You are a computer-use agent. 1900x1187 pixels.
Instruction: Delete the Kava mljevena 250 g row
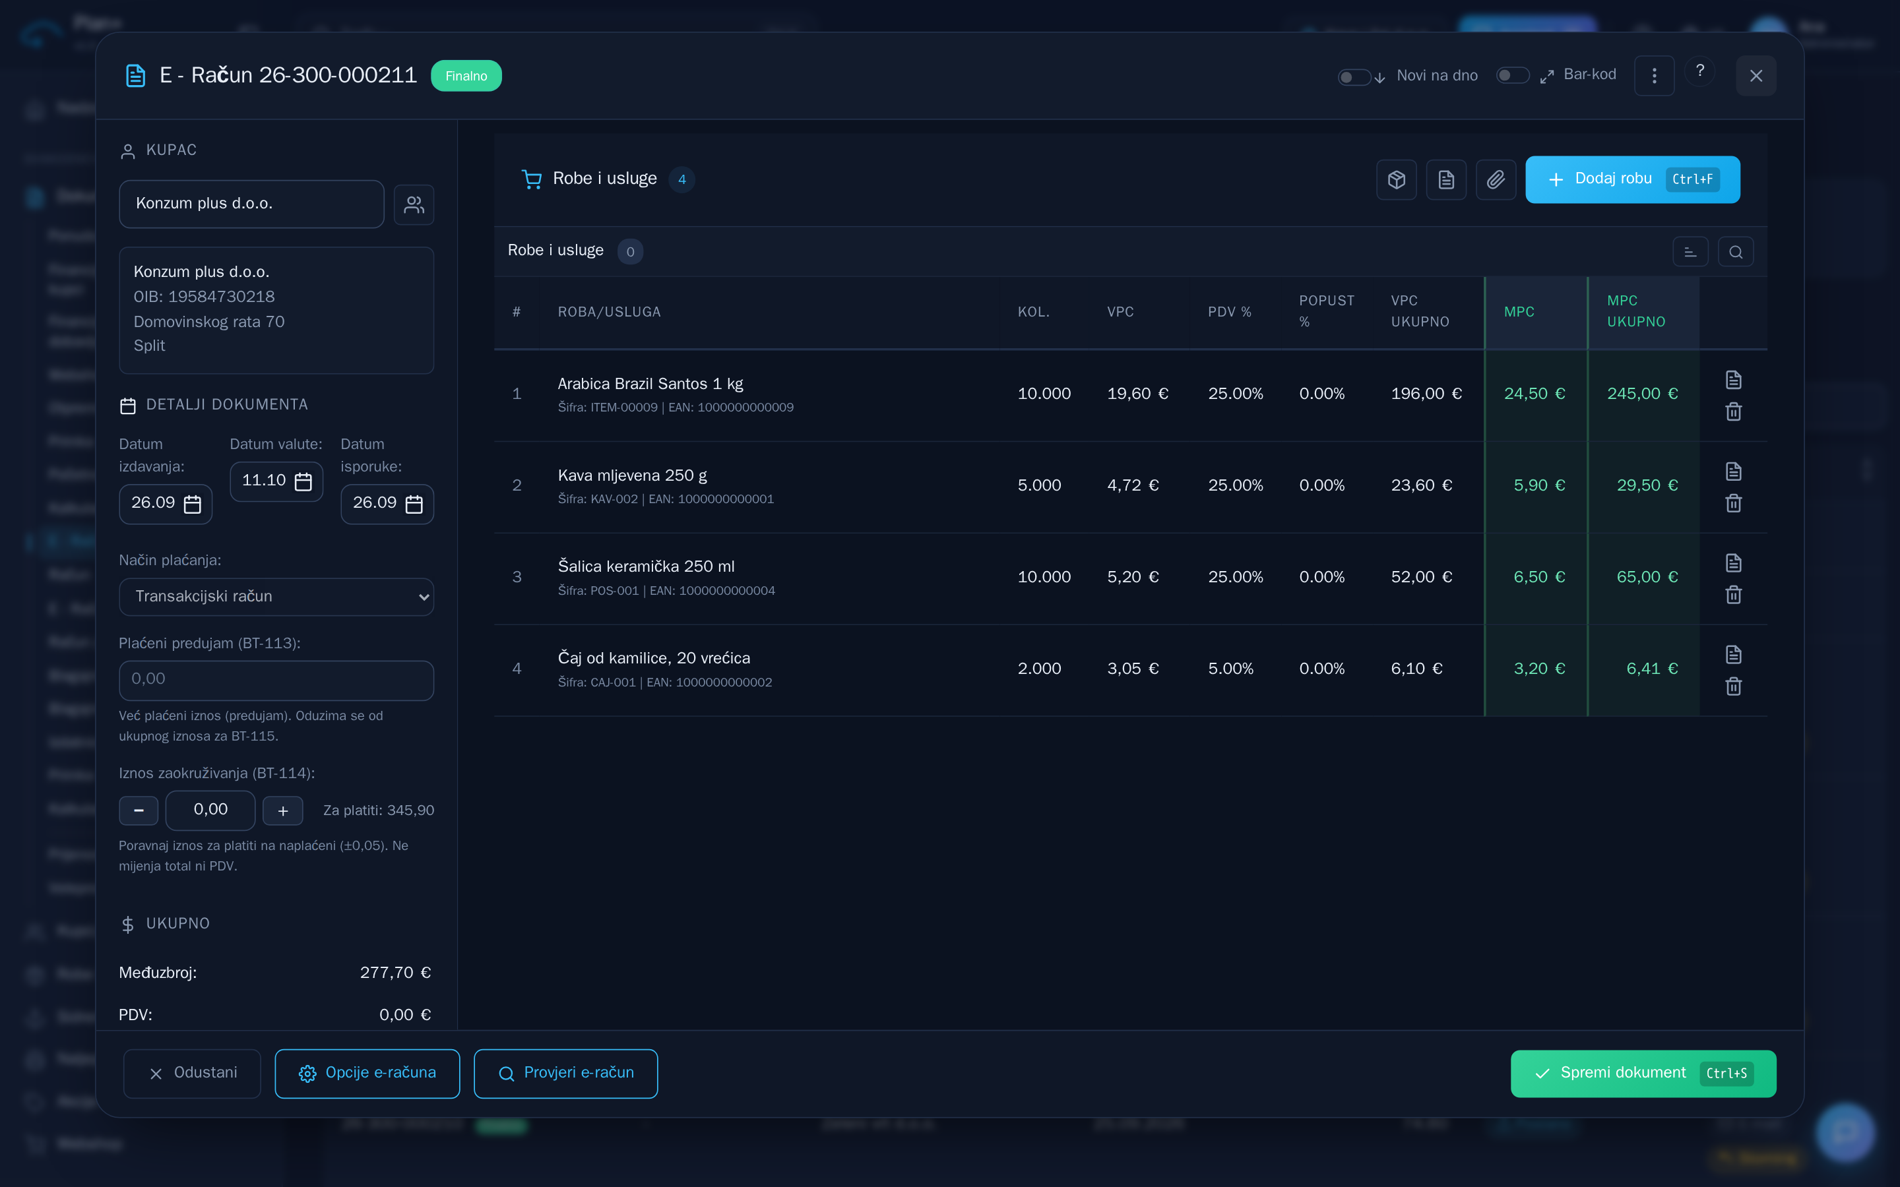(x=1734, y=502)
